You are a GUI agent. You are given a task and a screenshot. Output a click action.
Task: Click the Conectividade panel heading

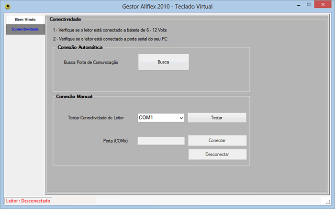(x=65, y=19)
